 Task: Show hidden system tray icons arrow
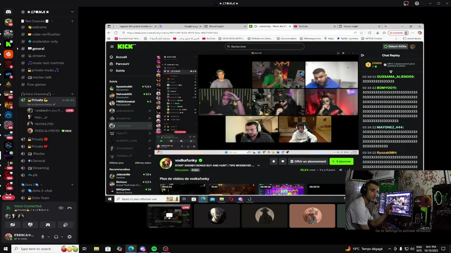click(390, 249)
